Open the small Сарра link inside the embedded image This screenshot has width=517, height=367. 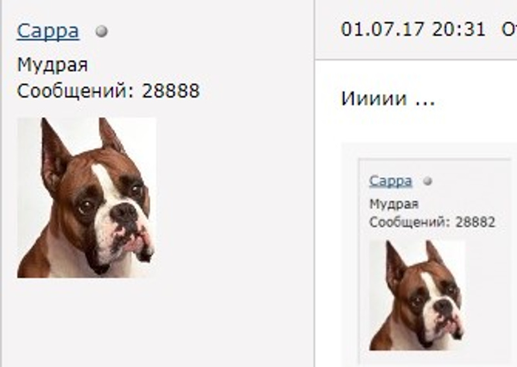click(x=391, y=181)
